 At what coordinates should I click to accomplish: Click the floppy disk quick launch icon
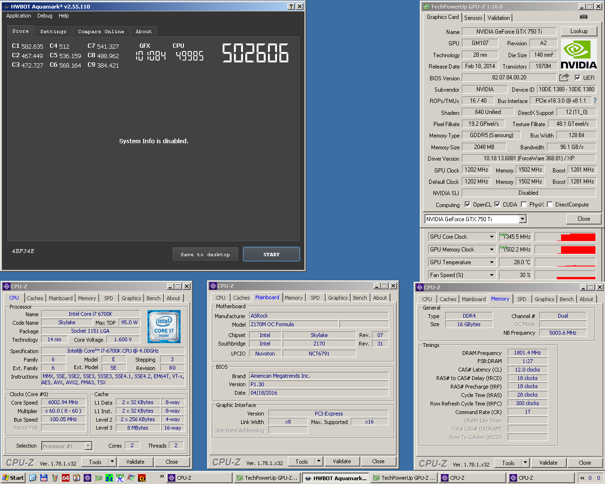(43, 478)
